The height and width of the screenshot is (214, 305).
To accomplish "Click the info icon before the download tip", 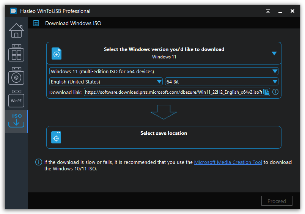I will coord(39,162).
